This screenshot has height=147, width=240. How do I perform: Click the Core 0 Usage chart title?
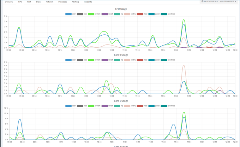121,55
